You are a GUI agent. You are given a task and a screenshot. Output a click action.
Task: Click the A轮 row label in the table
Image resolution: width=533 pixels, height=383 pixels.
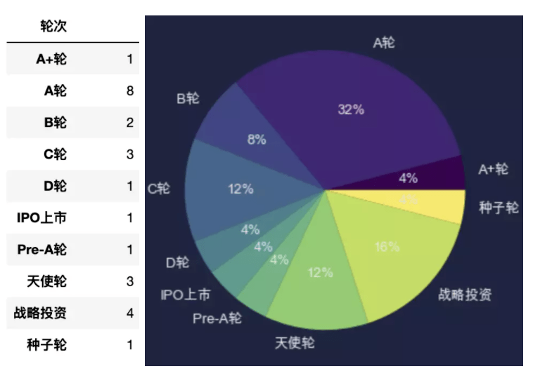pos(55,91)
